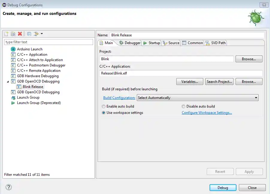
Task: Open the SVD Path tab
Action: pos(216,43)
